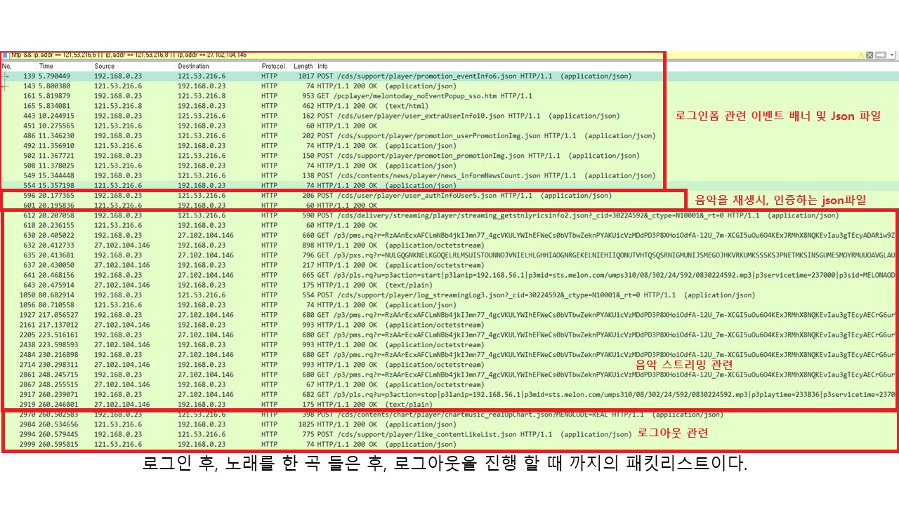Select packet 165 HTTP 200 OK text/html
This screenshot has height=505, width=899.
(449, 106)
